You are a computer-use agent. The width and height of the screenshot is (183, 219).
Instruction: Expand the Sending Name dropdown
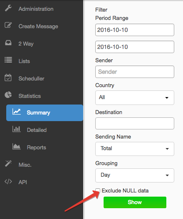coord(135,149)
